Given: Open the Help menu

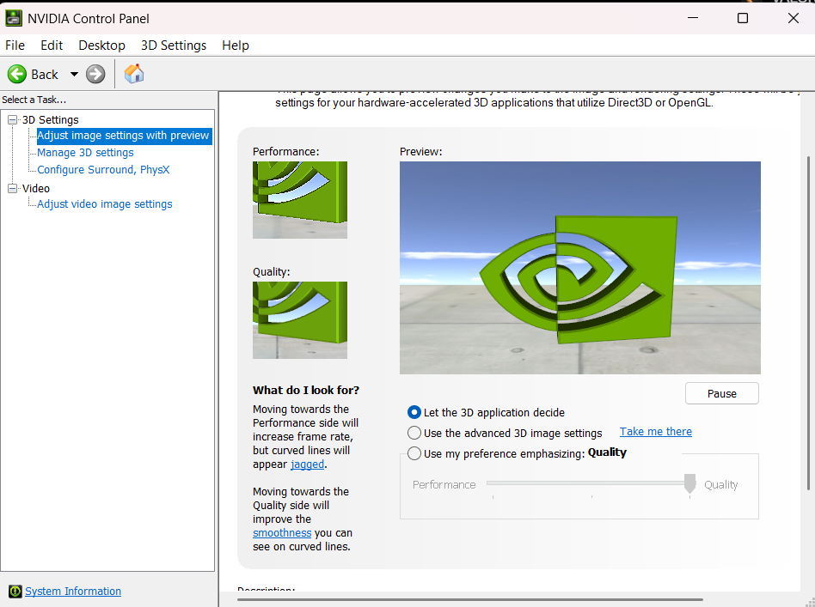Looking at the screenshot, I should point(236,46).
